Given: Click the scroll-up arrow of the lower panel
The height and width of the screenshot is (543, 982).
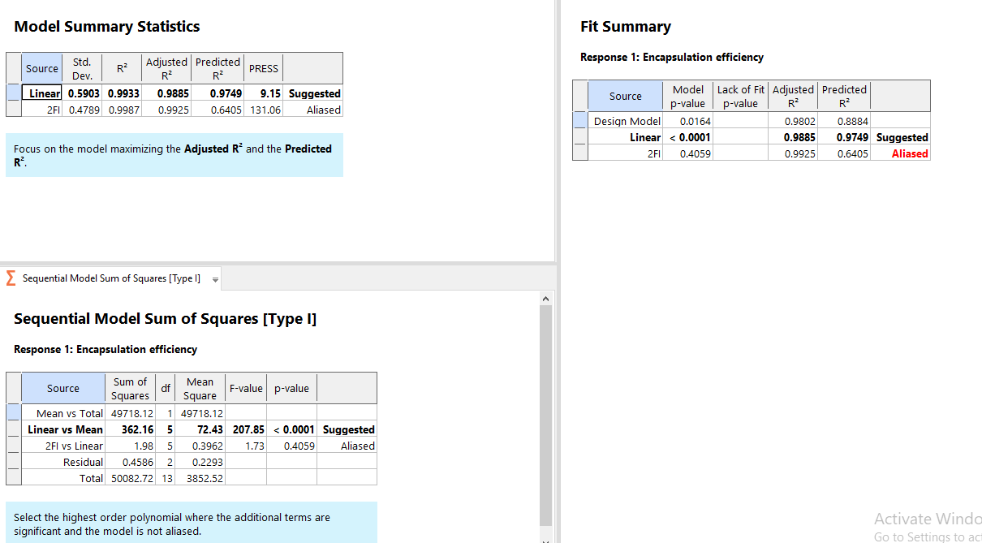Looking at the screenshot, I should click(x=545, y=299).
